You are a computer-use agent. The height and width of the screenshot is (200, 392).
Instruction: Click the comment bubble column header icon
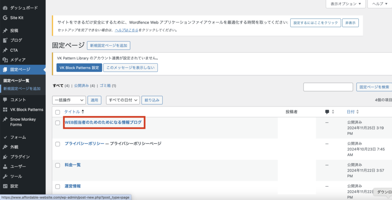(327, 112)
